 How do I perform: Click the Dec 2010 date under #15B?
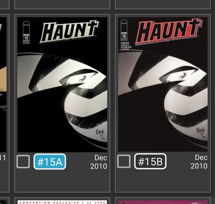click(x=199, y=162)
